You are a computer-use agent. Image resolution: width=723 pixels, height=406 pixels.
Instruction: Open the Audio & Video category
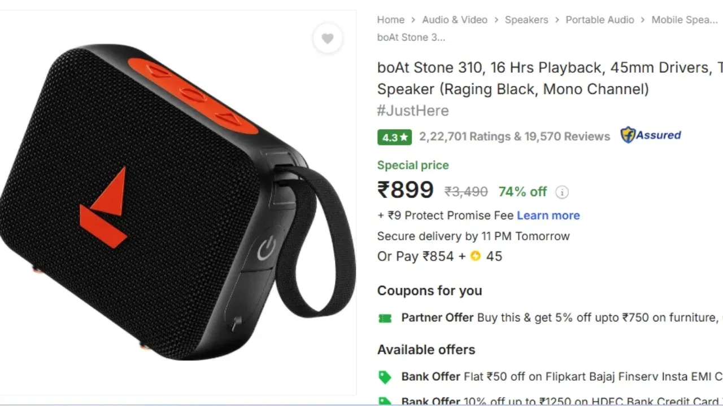[455, 20]
